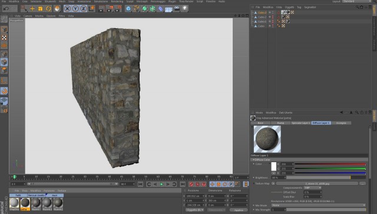This screenshot has width=377, height=214.
Task: Open the Rendering menu
Action: [x=117, y=1]
